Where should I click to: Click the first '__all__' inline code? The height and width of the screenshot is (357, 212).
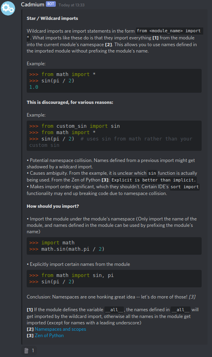(114, 310)
